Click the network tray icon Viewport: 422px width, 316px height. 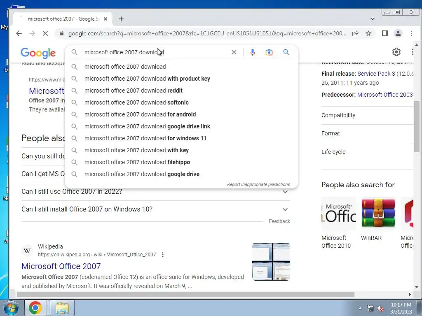(370, 309)
